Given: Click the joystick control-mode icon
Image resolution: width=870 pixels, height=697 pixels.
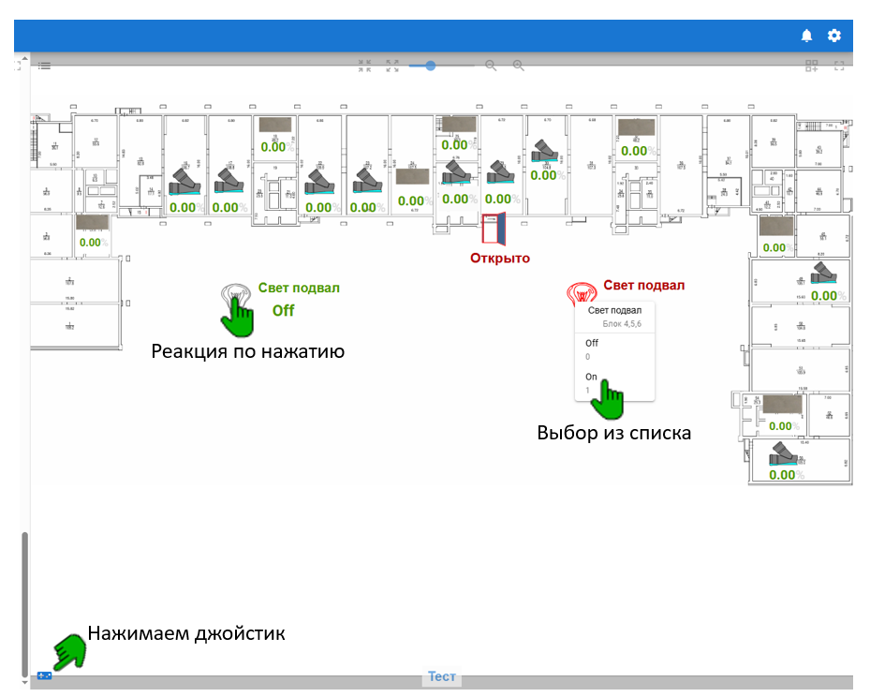Looking at the screenshot, I should (x=44, y=675).
